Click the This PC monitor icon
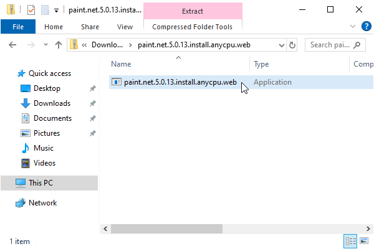374x249 pixels. coord(21,183)
